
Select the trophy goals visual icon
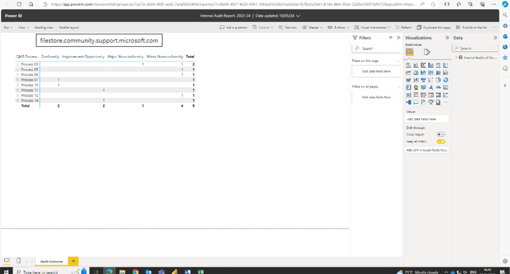431,102
